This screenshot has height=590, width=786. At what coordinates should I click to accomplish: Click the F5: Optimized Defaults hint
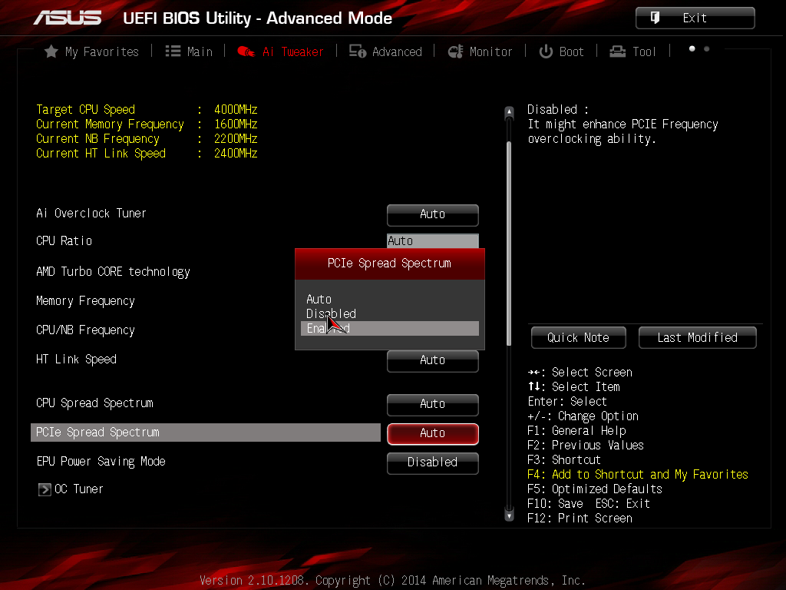[x=595, y=489]
